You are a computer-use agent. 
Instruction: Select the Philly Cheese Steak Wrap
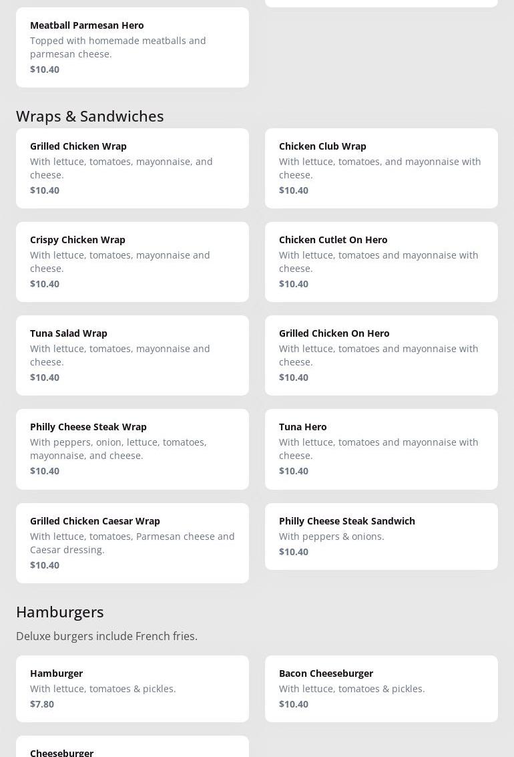tap(132, 448)
